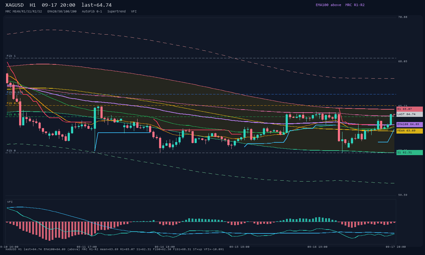Viewport: 425px width, 255px height.
Task: Click the "VFI" sub-panel title
Action: pos(10,202)
